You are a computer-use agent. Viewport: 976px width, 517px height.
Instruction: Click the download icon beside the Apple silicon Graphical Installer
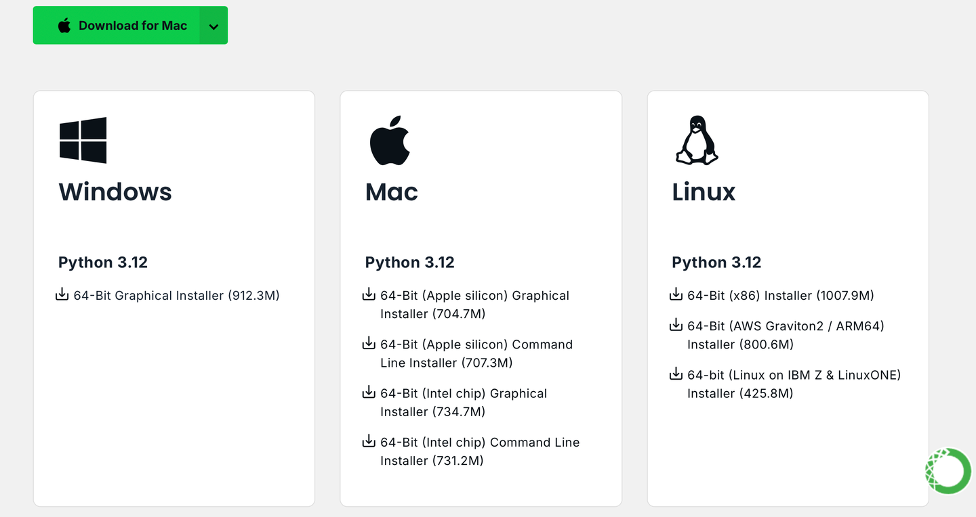pyautogui.click(x=369, y=294)
